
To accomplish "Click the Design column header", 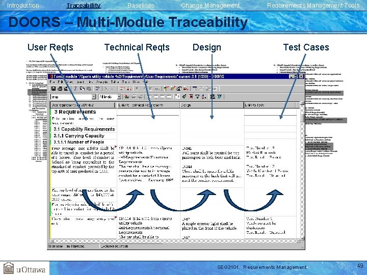I will [x=212, y=105].
